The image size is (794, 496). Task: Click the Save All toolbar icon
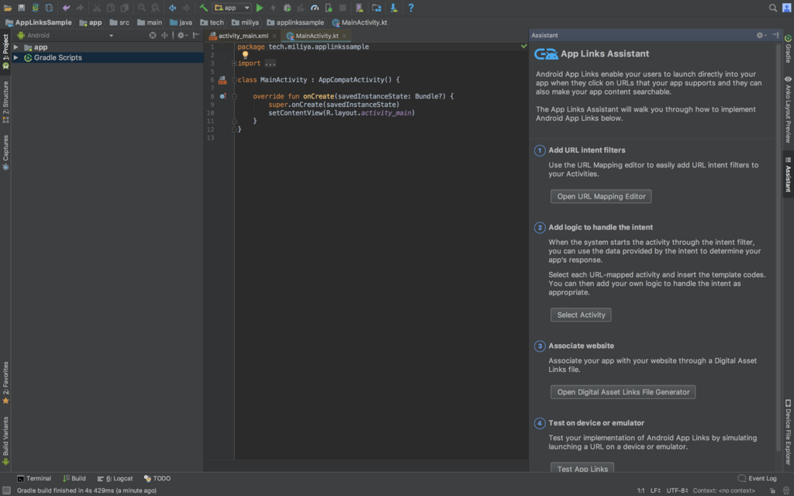tap(22, 8)
